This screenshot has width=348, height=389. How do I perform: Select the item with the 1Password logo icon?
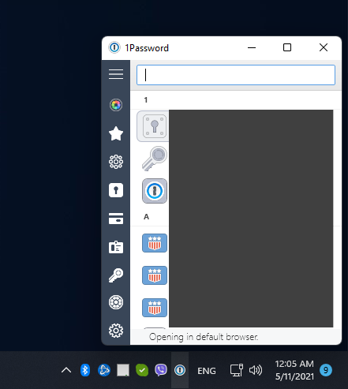click(x=155, y=191)
